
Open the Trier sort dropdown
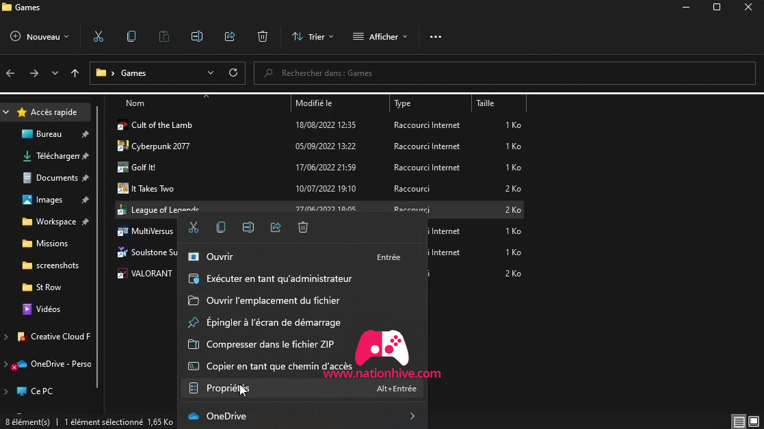313,36
